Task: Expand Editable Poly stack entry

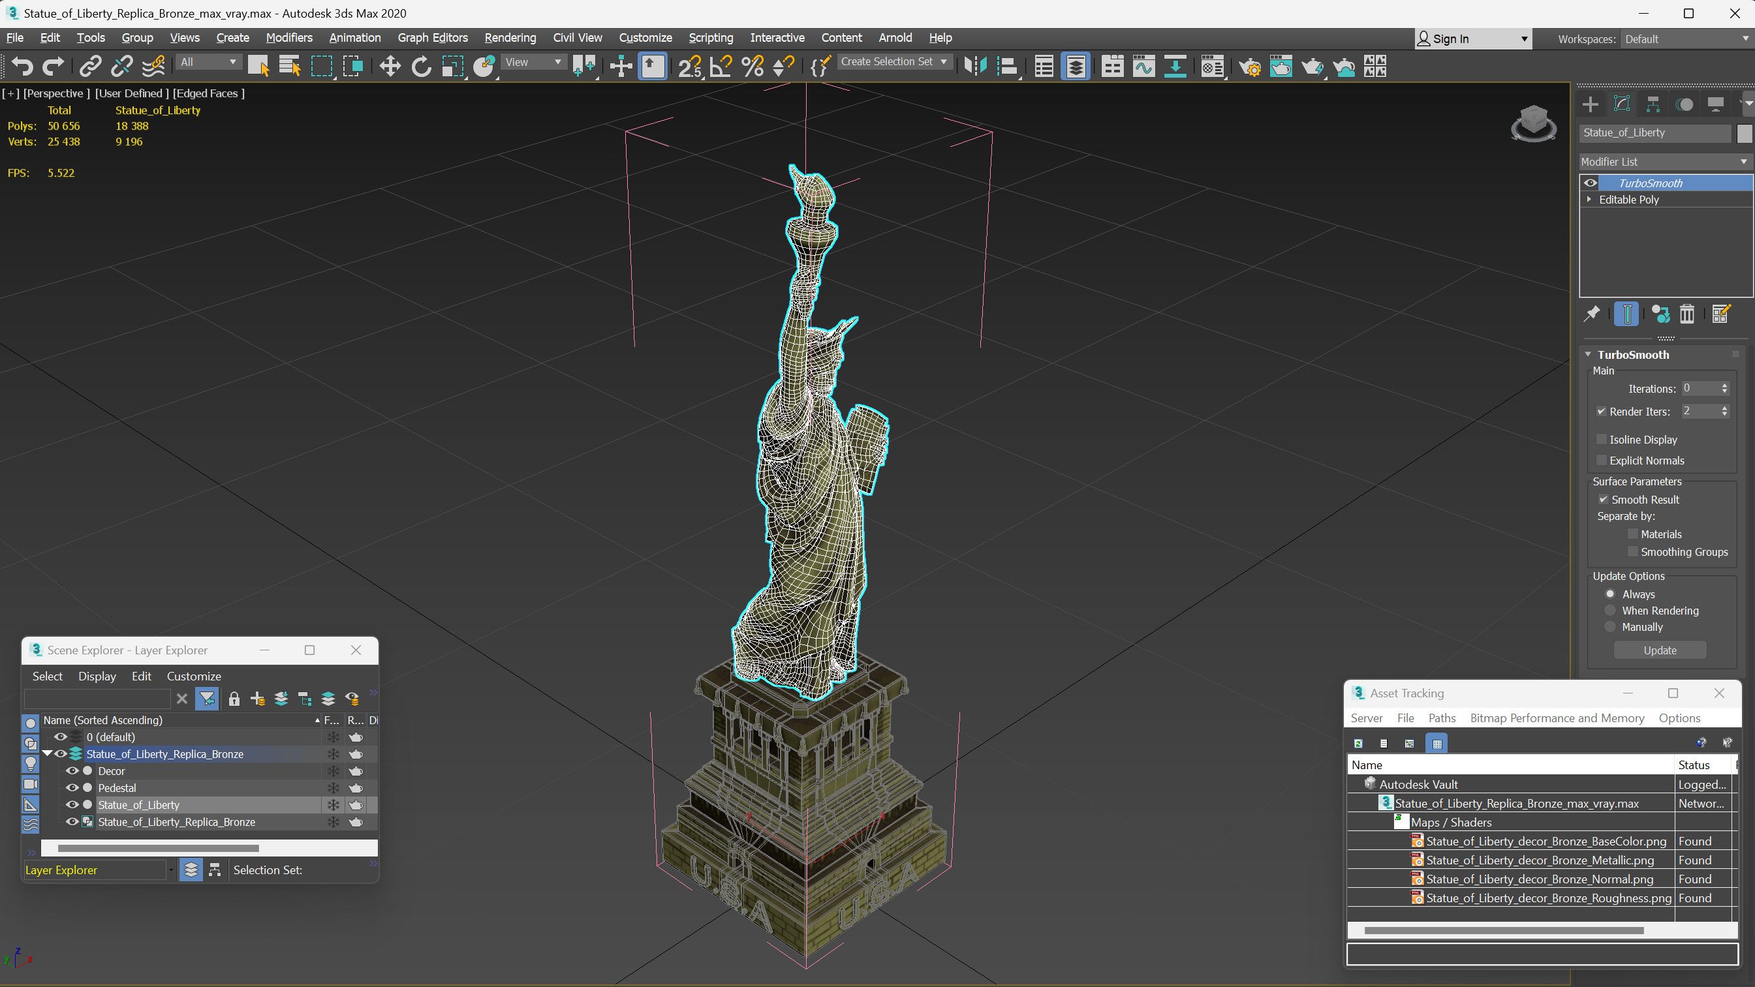Action: (1589, 199)
